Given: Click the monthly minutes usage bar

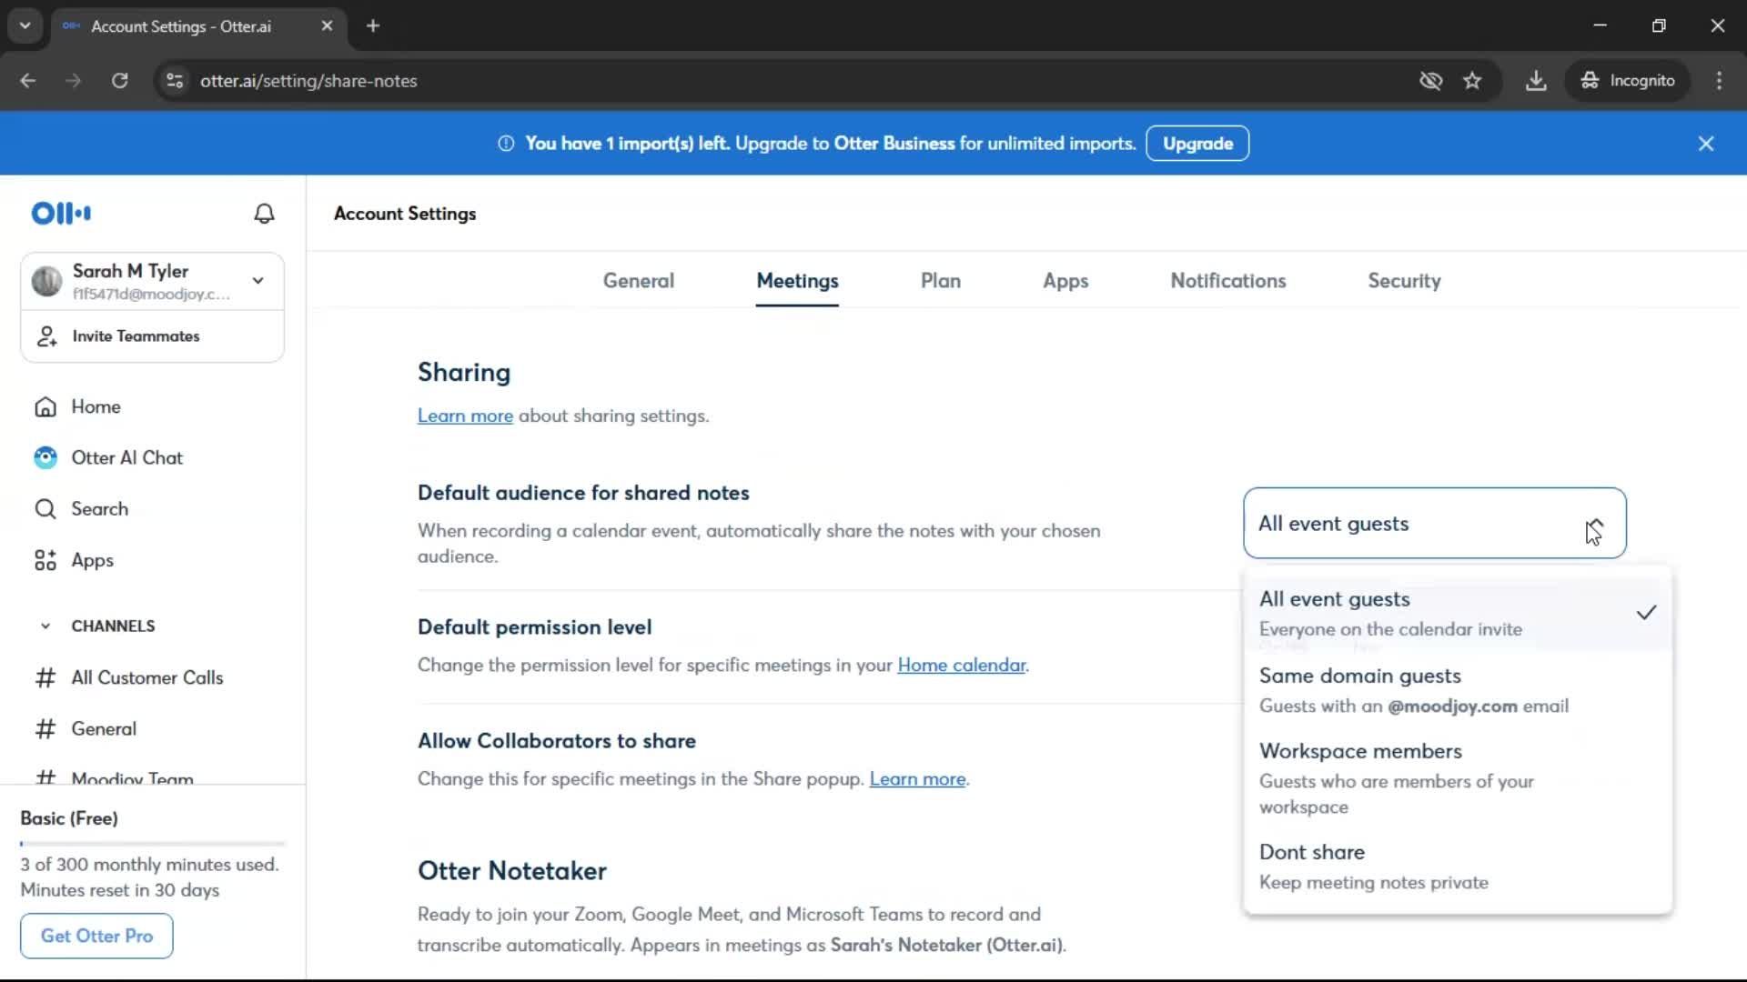Looking at the screenshot, I should click(x=153, y=844).
